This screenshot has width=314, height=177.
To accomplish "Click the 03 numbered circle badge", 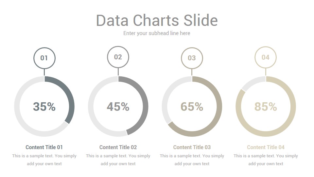I will pyautogui.click(x=192, y=58).
